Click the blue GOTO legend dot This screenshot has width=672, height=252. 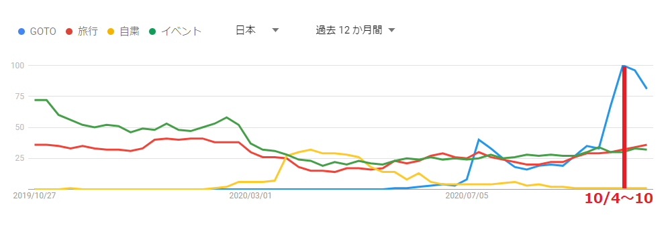click(21, 31)
